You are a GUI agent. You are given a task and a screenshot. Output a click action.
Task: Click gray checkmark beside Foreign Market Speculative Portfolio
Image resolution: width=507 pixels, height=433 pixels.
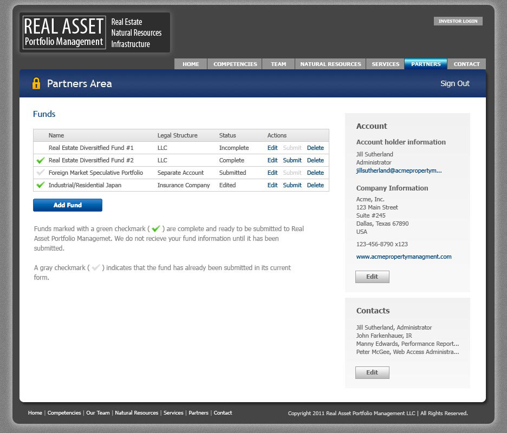[x=40, y=173]
